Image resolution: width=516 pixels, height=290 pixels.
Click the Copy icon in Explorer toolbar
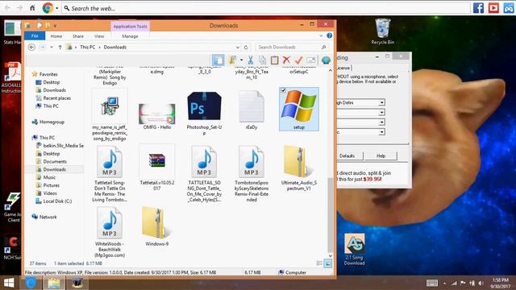click(x=262, y=60)
